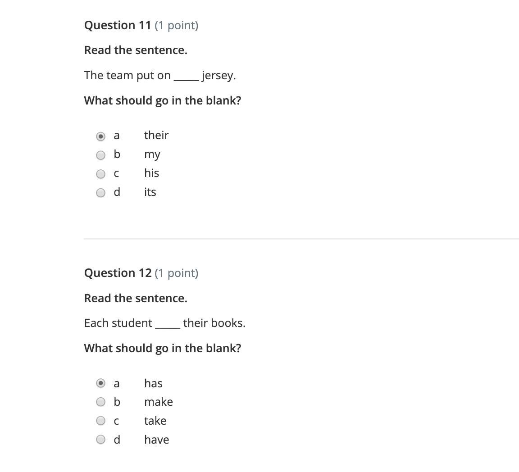The height and width of the screenshot is (472, 519).
Task: Mark radio option d 'its'
Action: point(101,193)
